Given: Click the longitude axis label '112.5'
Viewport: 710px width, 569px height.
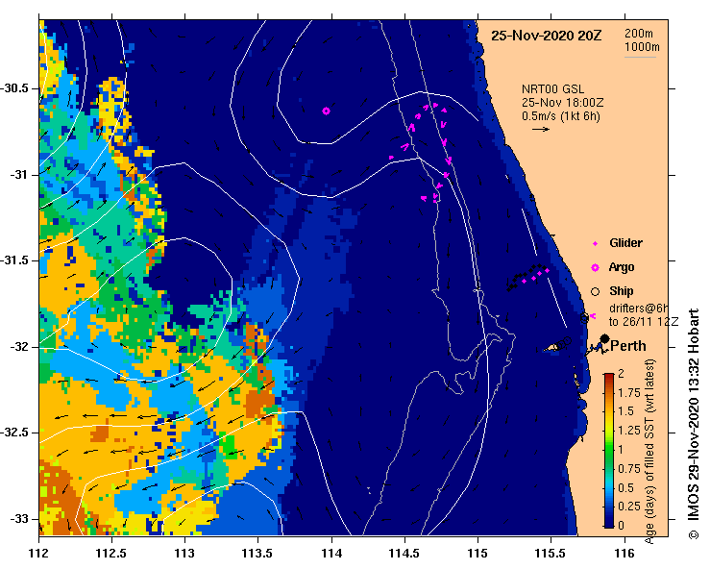Looking at the screenshot, I should point(111,554).
